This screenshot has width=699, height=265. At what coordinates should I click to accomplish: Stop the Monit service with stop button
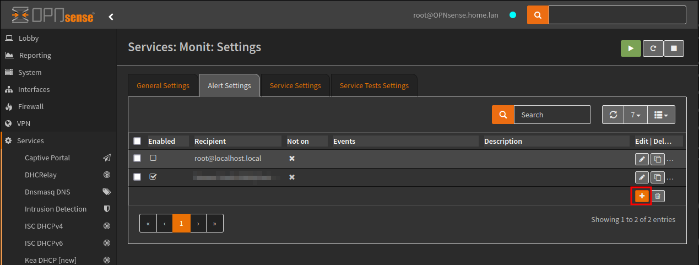(674, 48)
